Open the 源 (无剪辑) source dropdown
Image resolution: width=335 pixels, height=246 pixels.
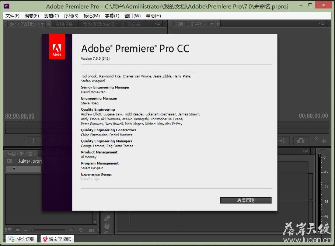coord(42,24)
